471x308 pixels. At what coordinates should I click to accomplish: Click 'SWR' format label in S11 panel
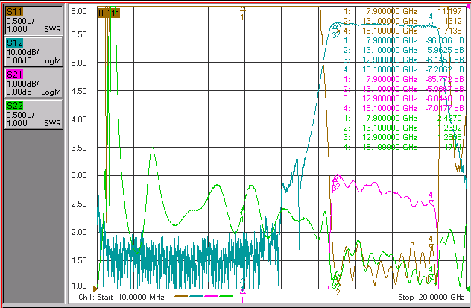[53, 29]
